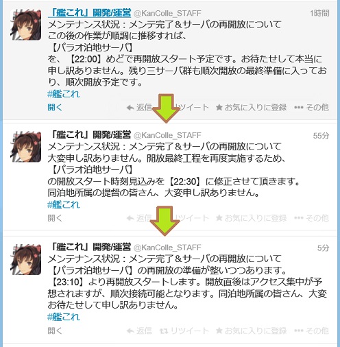Favorite the 22:30 tweet via お気に入りに登録
Screen dimensions: 340x347
[x=252, y=218]
